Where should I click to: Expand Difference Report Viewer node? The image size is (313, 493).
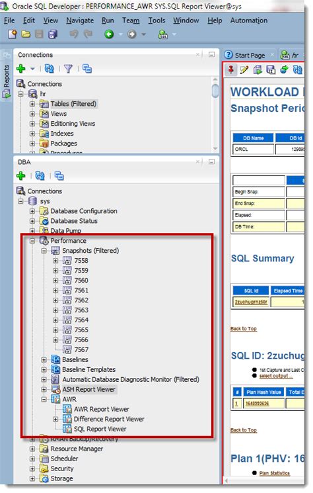point(55,419)
